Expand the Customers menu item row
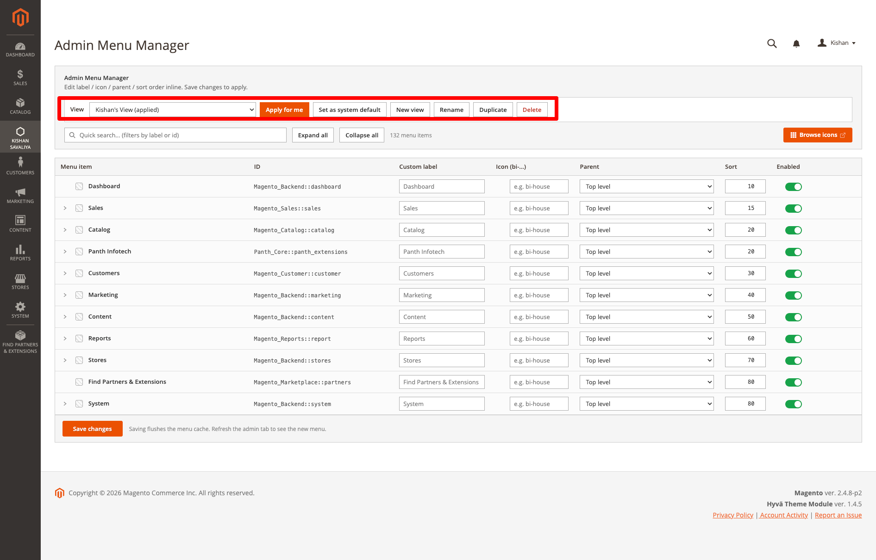This screenshot has height=560, width=876. point(65,273)
